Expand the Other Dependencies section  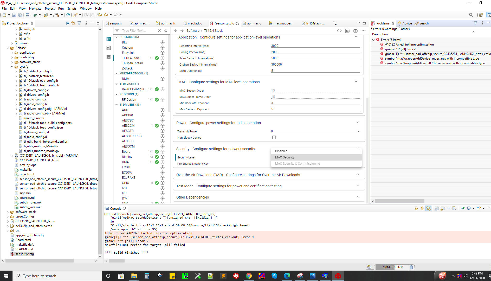(358, 197)
